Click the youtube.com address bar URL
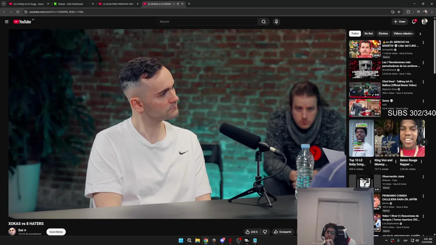The width and height of the screenshot is (436, 245). 56,12
